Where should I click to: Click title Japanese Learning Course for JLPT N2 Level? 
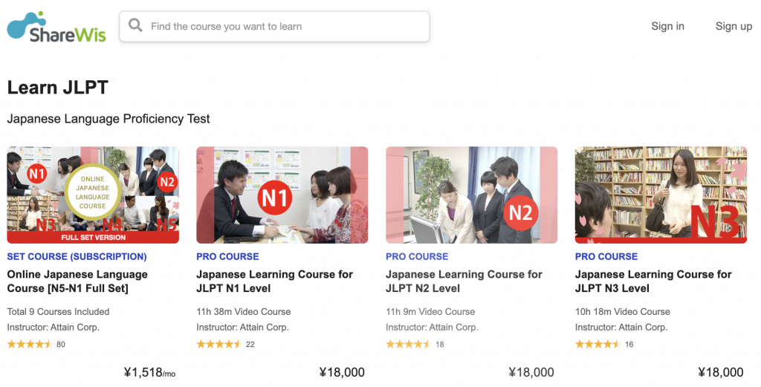[464, 282]
